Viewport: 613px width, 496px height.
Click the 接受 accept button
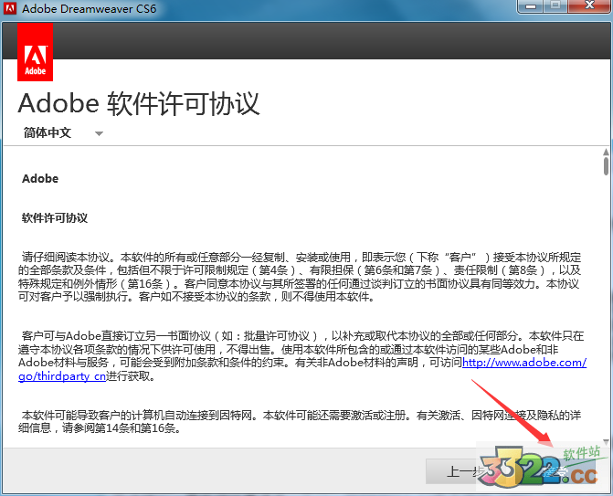click(x=555, y=471)
